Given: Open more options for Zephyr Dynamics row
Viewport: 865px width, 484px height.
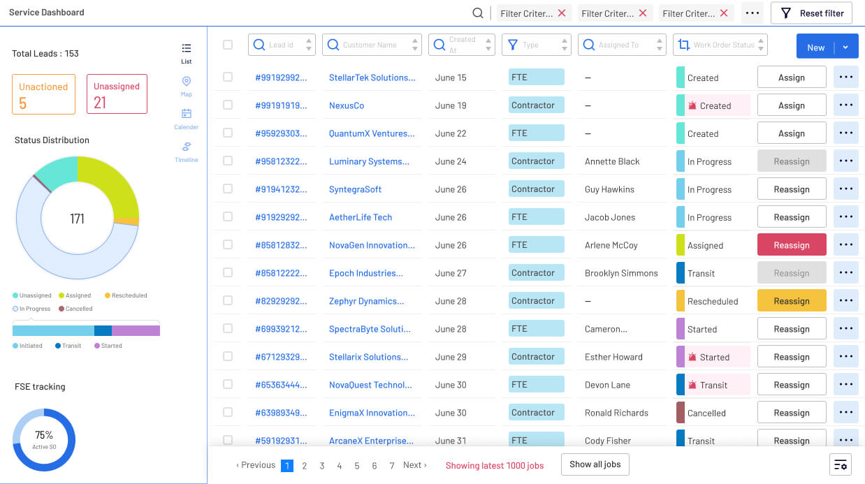Looking at the screenshot, I should pyautogui.click(x=845, y=300).
